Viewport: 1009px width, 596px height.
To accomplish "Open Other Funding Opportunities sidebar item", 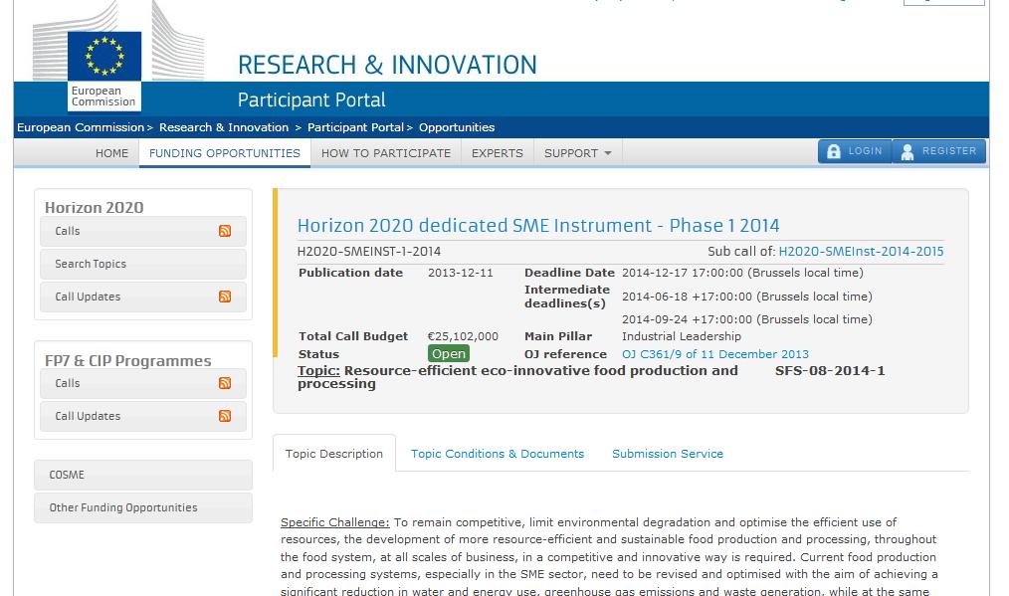I will point(143,507).
